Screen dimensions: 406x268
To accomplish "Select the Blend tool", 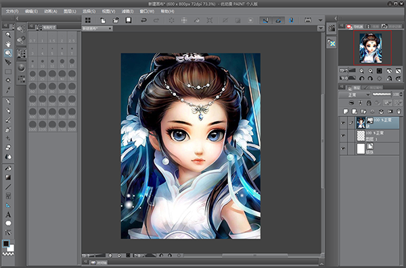I will [x=8, y=157].
